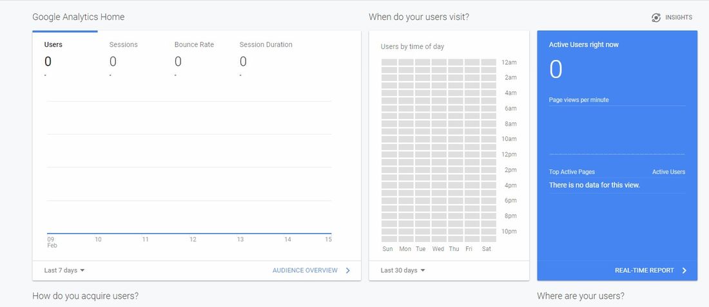Click the INSIGHTS button label
Screen dimensions: 709x307
coord(678,17)
